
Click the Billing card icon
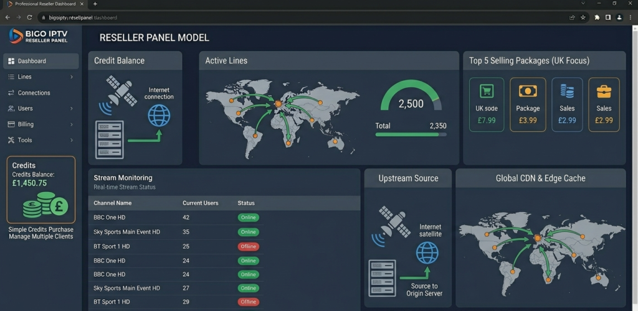11,124
